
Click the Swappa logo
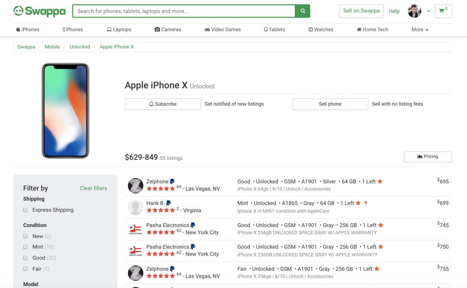(x=39, y=11)
